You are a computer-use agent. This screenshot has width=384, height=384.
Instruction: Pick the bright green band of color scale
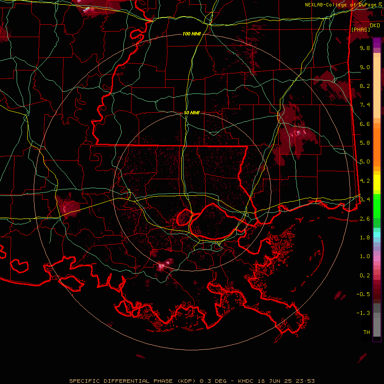point(377,206)
